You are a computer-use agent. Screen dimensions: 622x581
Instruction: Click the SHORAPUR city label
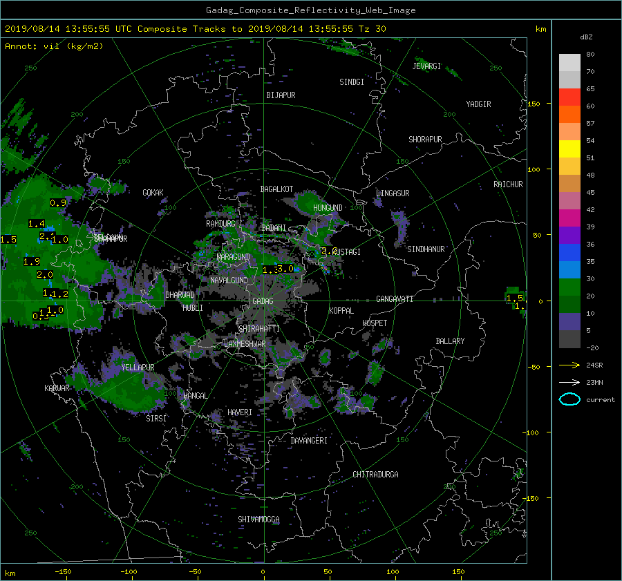(x=425, y=140)
